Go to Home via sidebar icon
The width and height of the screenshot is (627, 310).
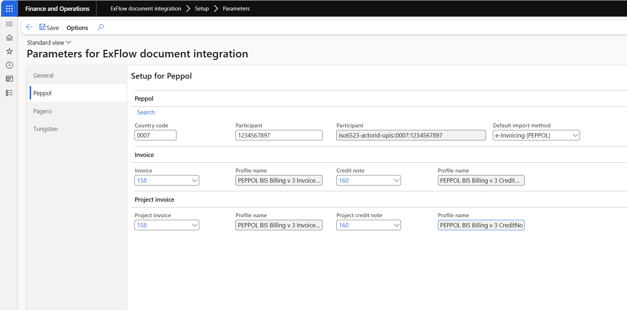pyautogui.click(x=9, y=38)
